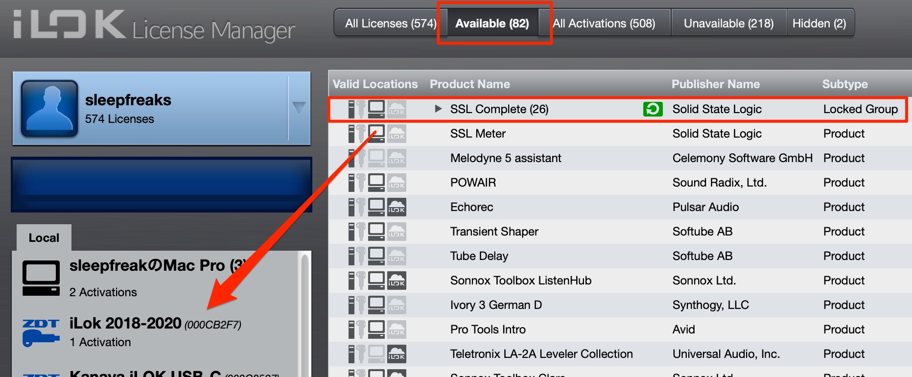Click the computer icon in Tube Delay row

click(376, 256)
